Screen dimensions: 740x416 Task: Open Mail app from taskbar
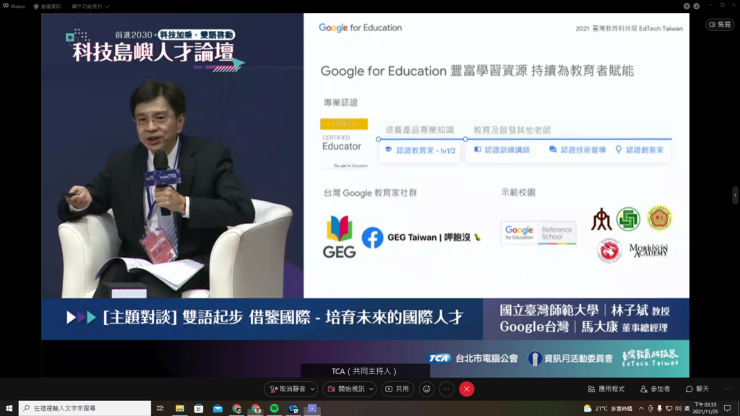218,409
